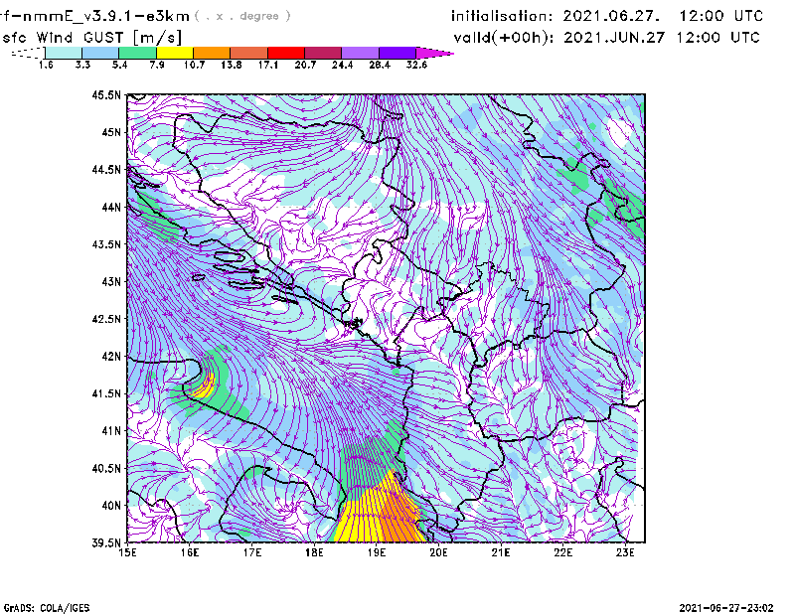The width and height of the screenshot is (795, 614).
Task: Click the "sfc Wind GUST [m/s]" title
Action: click(x=91, y=38)
